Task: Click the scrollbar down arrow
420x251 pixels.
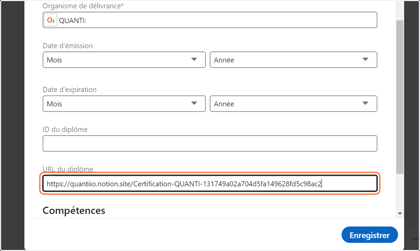Action: coord(400,214)
